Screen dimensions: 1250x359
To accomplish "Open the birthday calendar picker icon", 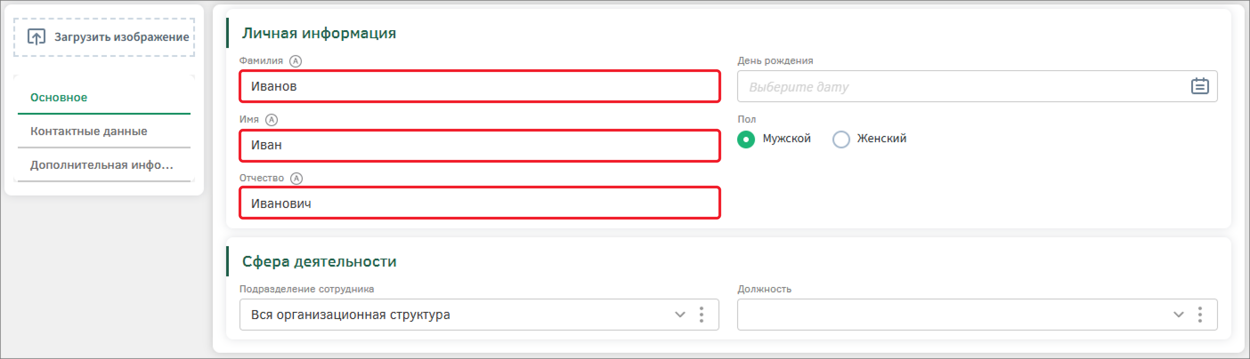I will (1199, 86).
